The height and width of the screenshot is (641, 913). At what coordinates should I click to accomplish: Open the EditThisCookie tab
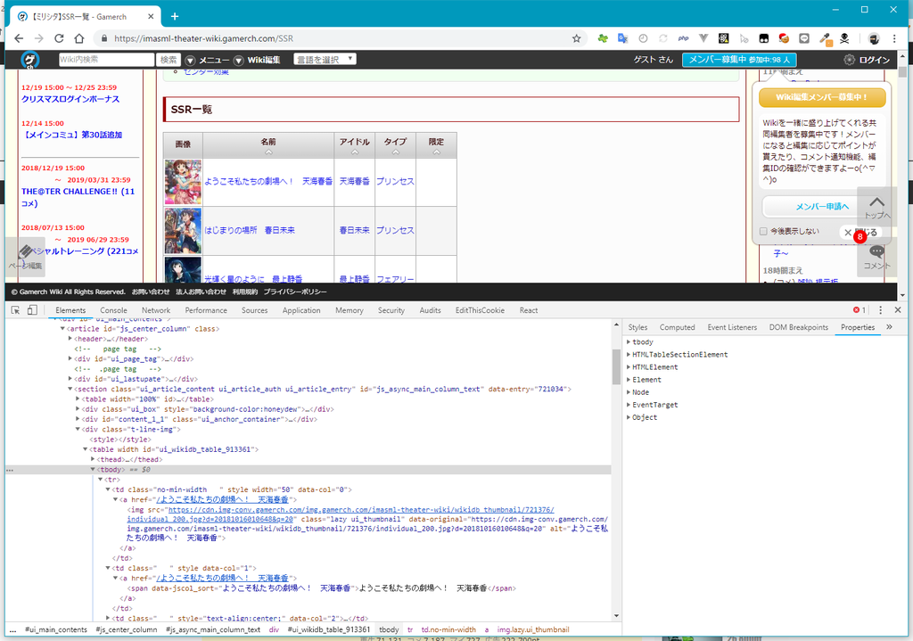pos(480,310)
